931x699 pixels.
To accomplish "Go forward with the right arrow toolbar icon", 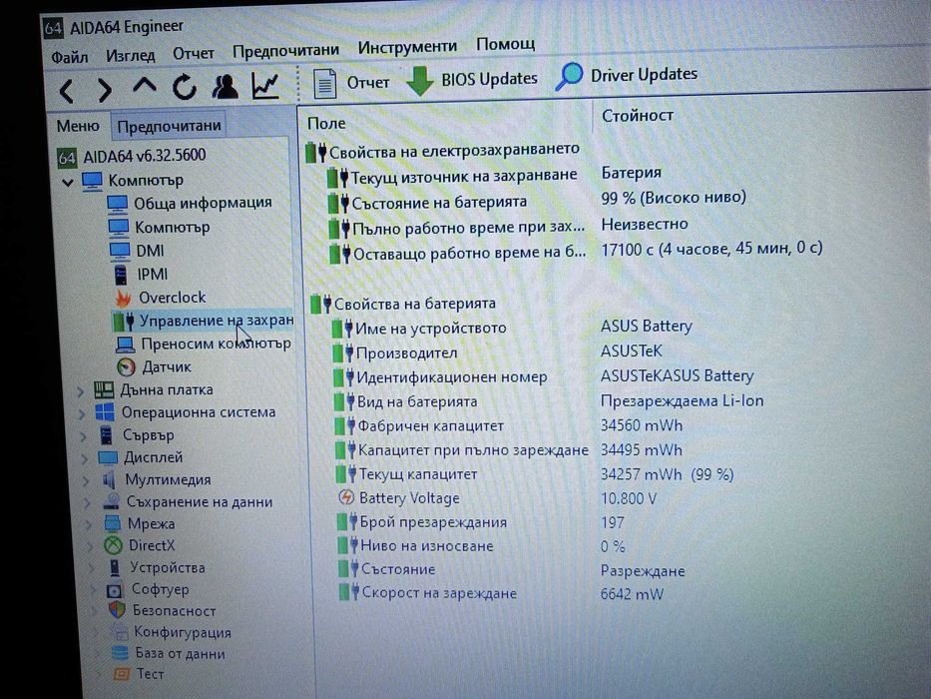I will click(105, 90).
